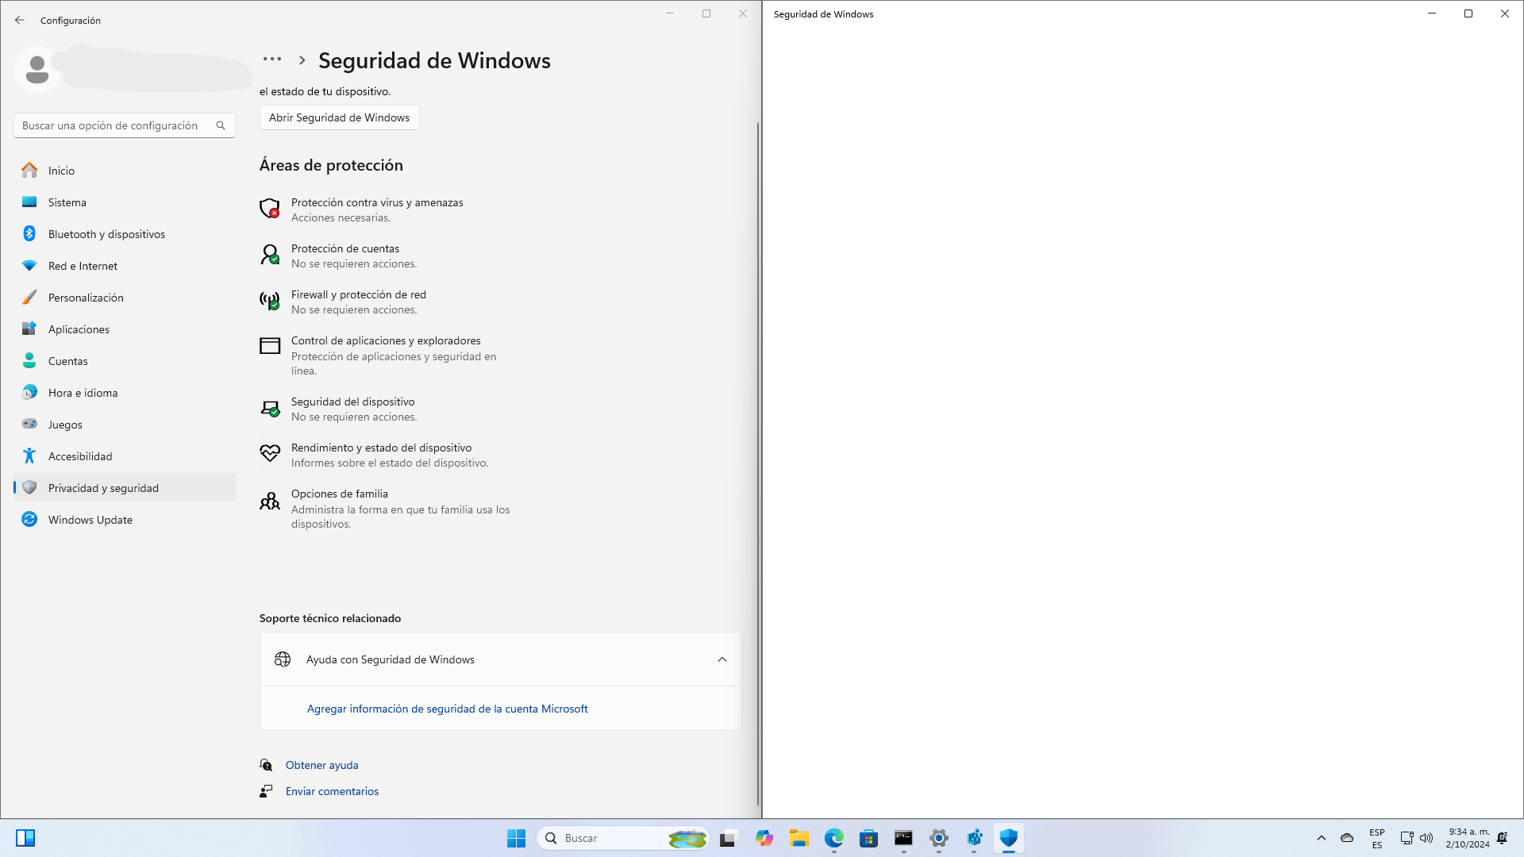The height and width of the screenshot is (857, 1524).
Task: Click the Obtener ayuda link
Action: 321,765
